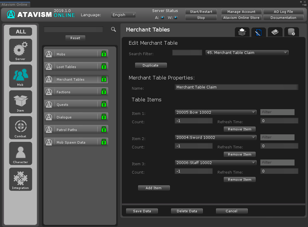Expand the Merchant Table Claim selection dropdown

click(x=247, y=53)
